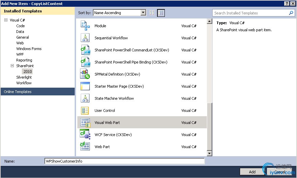Select the Data category
297x178 pixels.
[20, 32]
